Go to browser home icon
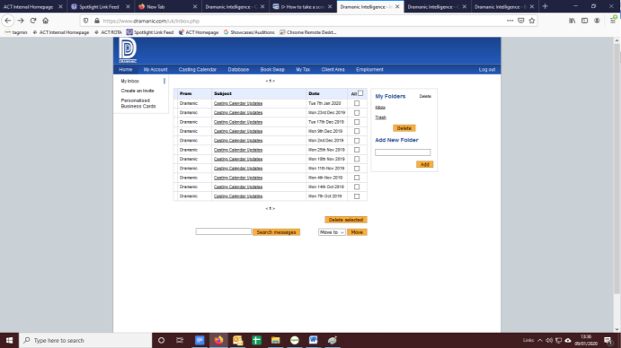This screenshot has height=348, width=621. tap(46, 21)
